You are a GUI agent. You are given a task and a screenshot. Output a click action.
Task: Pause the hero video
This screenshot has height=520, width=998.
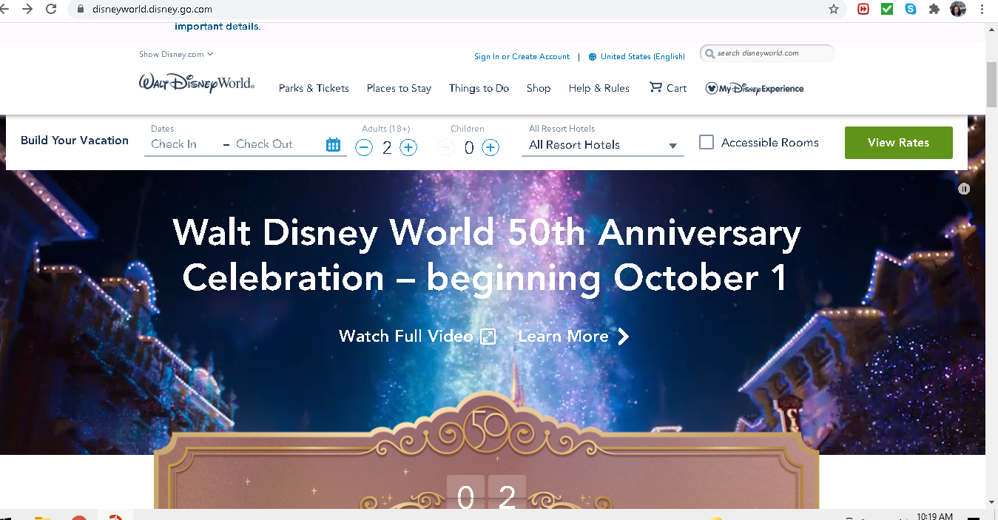[964, 189]
